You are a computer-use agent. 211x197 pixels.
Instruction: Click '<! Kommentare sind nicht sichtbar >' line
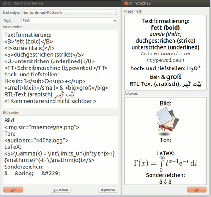[50, 101]
